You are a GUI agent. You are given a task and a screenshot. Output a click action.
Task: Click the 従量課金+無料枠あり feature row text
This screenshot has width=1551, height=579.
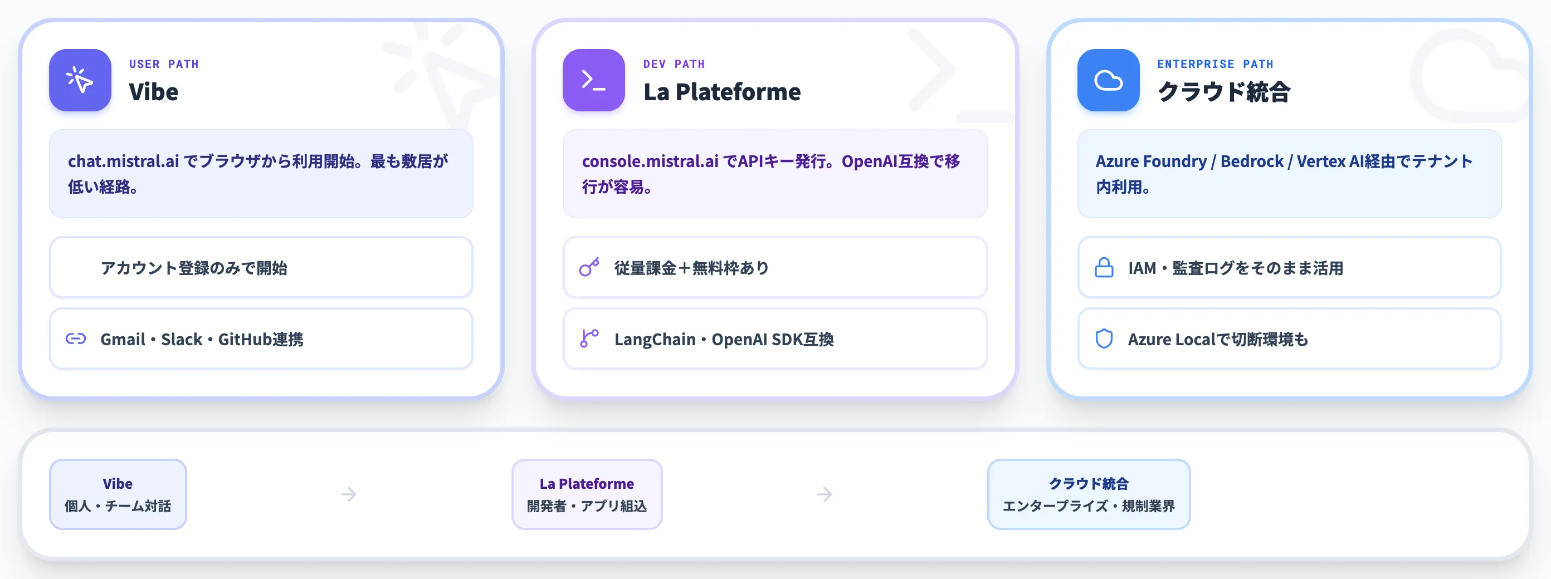[692, 268]
